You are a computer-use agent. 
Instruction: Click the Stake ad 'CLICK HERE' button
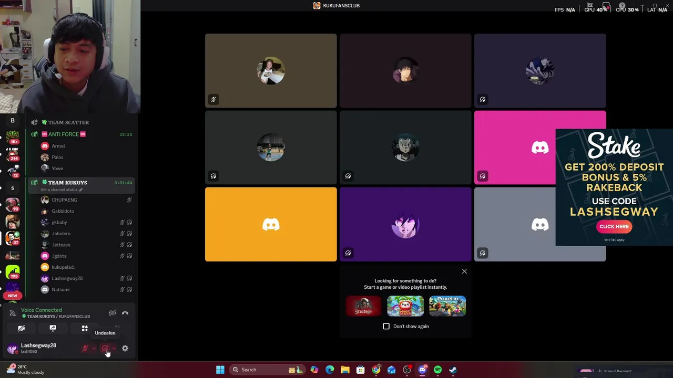point(614,226)
